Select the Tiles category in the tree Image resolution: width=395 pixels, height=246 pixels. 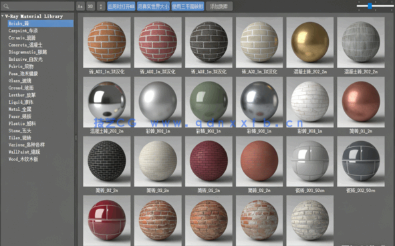tap(19, 138)
